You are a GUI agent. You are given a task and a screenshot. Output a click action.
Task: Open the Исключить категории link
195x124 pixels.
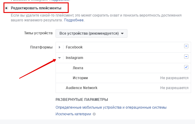73,114
